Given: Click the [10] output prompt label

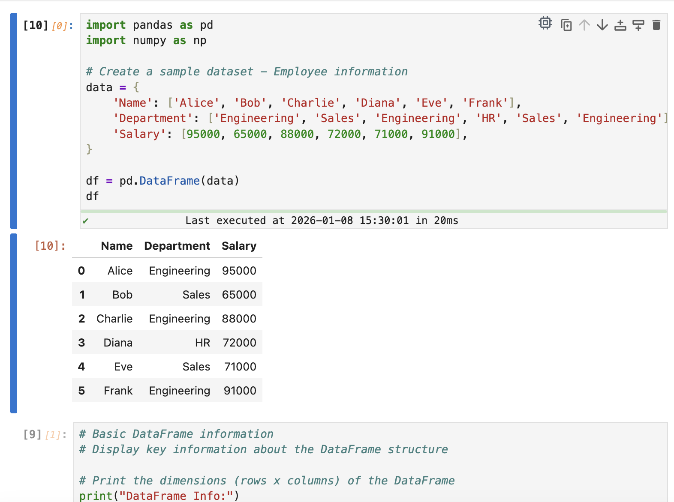Looking at the screenshot, I should point(50,246).
